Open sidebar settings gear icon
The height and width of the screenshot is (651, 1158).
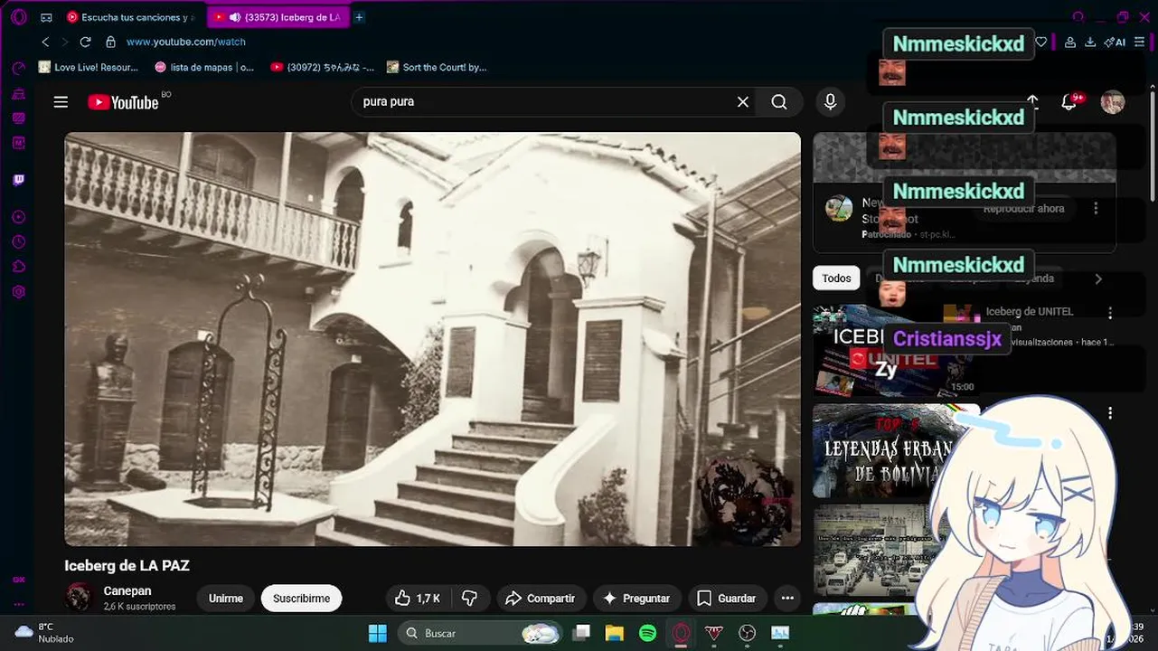coord(18,292)
